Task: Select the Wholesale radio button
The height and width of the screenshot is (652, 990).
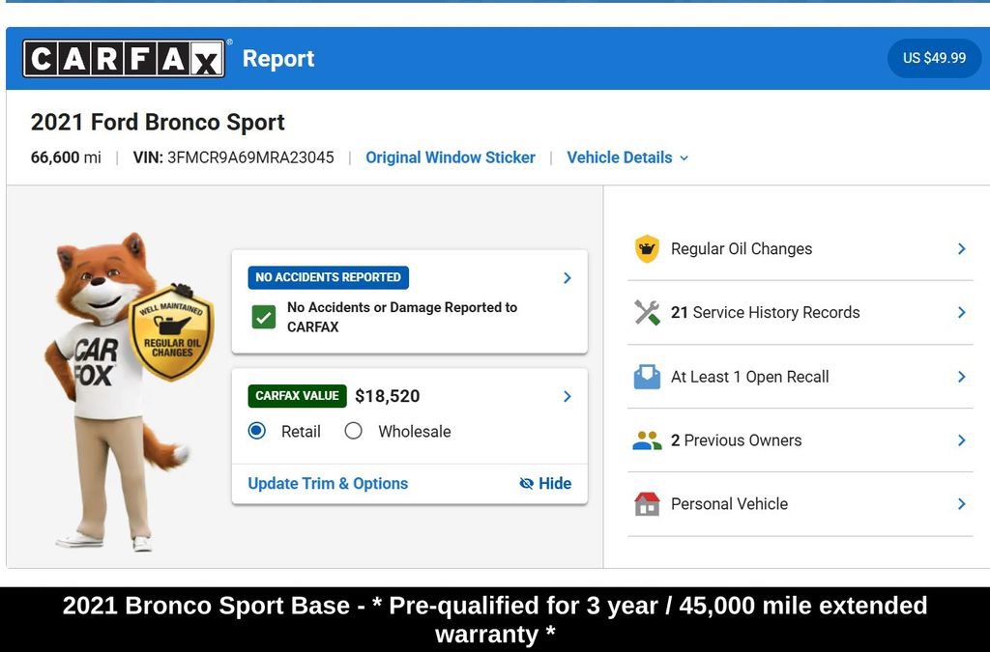Action: click(x=354, y=432)
